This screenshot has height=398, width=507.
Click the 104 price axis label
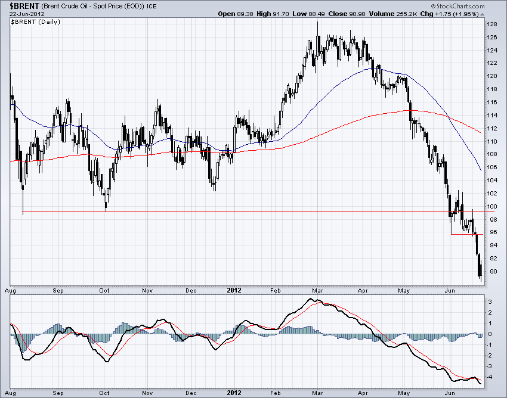pyautogui.click(x=492, y=181)
